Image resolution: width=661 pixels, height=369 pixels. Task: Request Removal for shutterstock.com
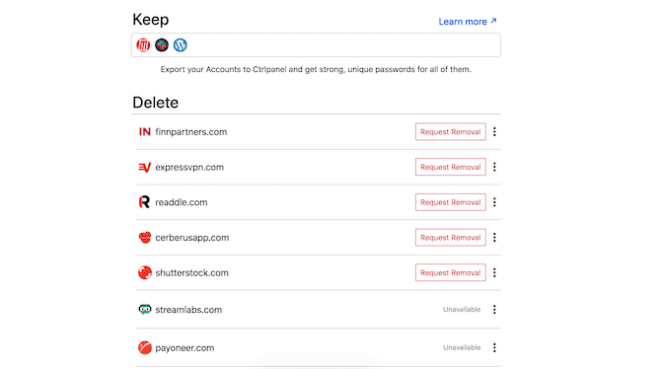pyautogui.click(x=450, y=273)
